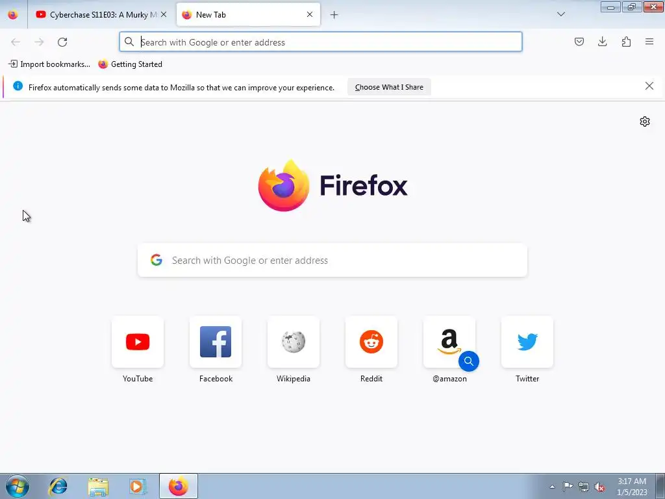Go back one page arrow

(x=16, y=42)
